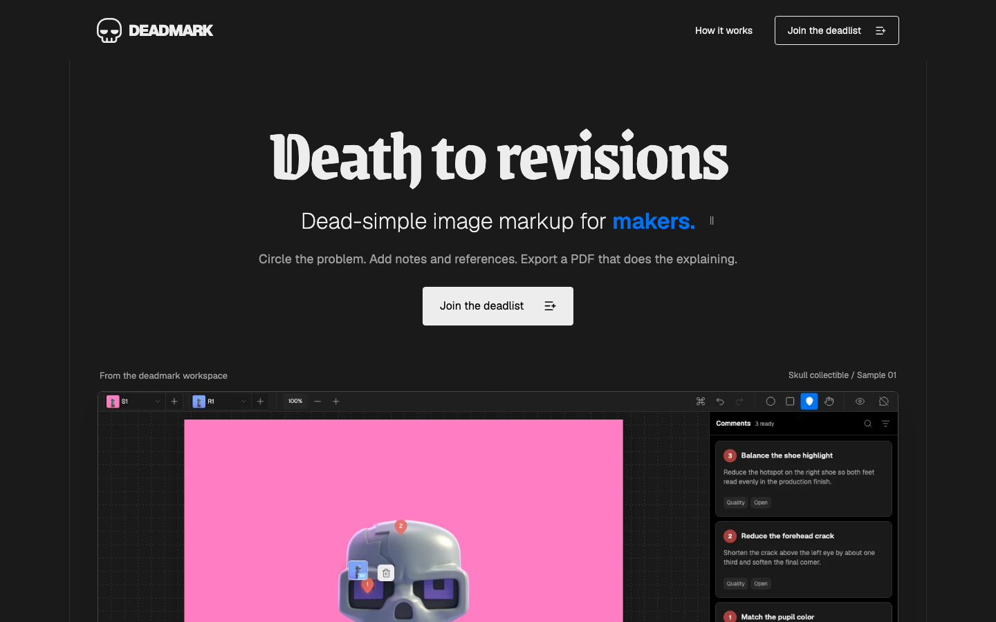Click the Quality tag on the forehead crack comment
The width and height of the screenshot is (996, 622).
[x=735, y=584]
